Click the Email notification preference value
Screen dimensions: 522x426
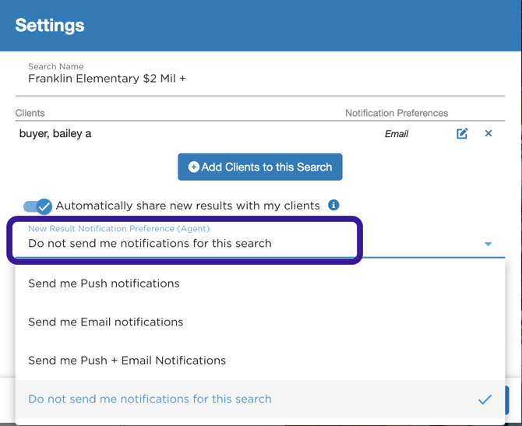[x=396, y=134]
